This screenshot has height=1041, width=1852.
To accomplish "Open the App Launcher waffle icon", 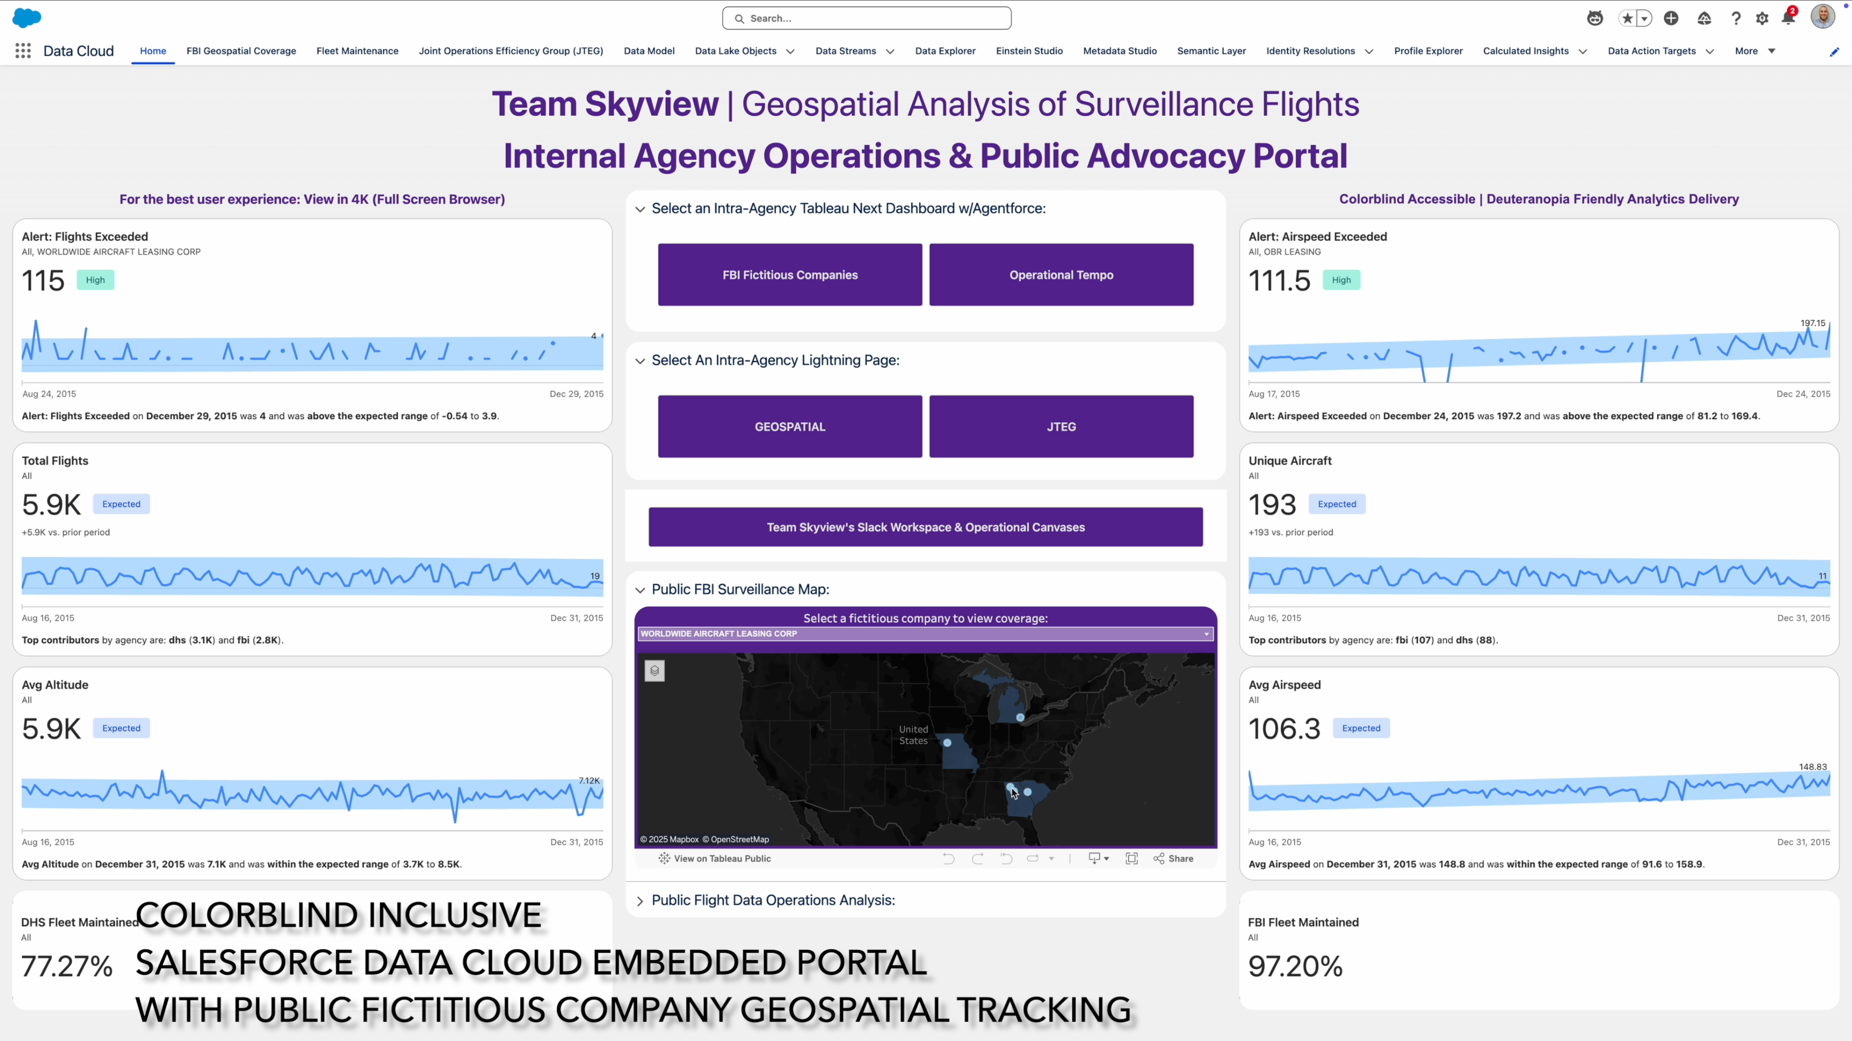I will (23, 51).
